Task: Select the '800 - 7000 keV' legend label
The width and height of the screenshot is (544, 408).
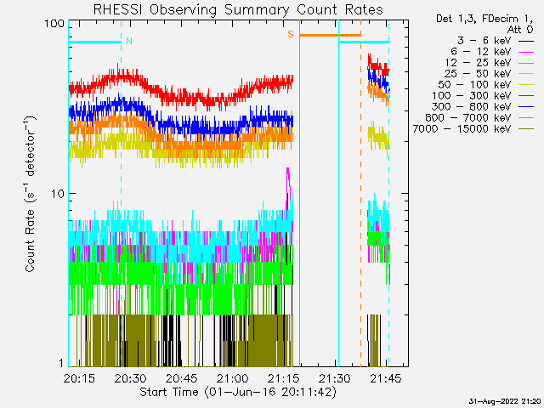Action: click(x=468, y=118)
